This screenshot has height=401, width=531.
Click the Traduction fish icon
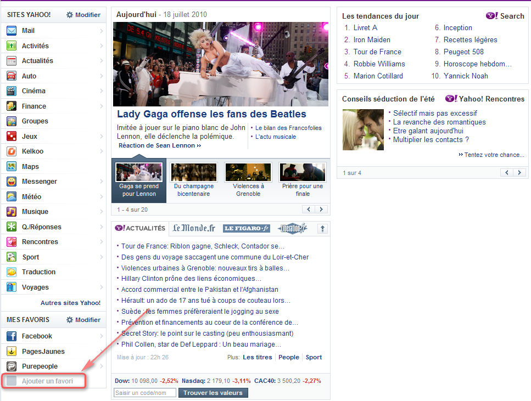(12, 272)
